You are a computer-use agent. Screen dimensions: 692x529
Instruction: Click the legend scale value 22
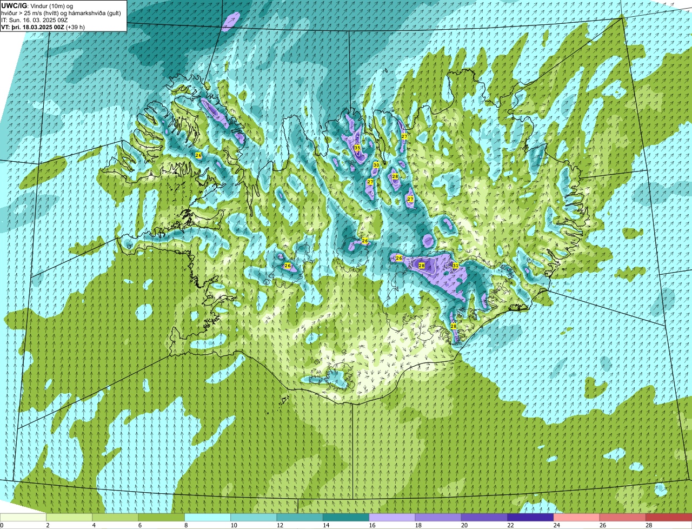click(x=510, y=525)
